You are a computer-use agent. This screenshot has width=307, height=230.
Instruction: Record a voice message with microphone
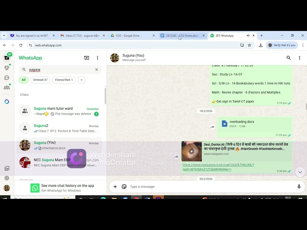(x=299, y=186)
